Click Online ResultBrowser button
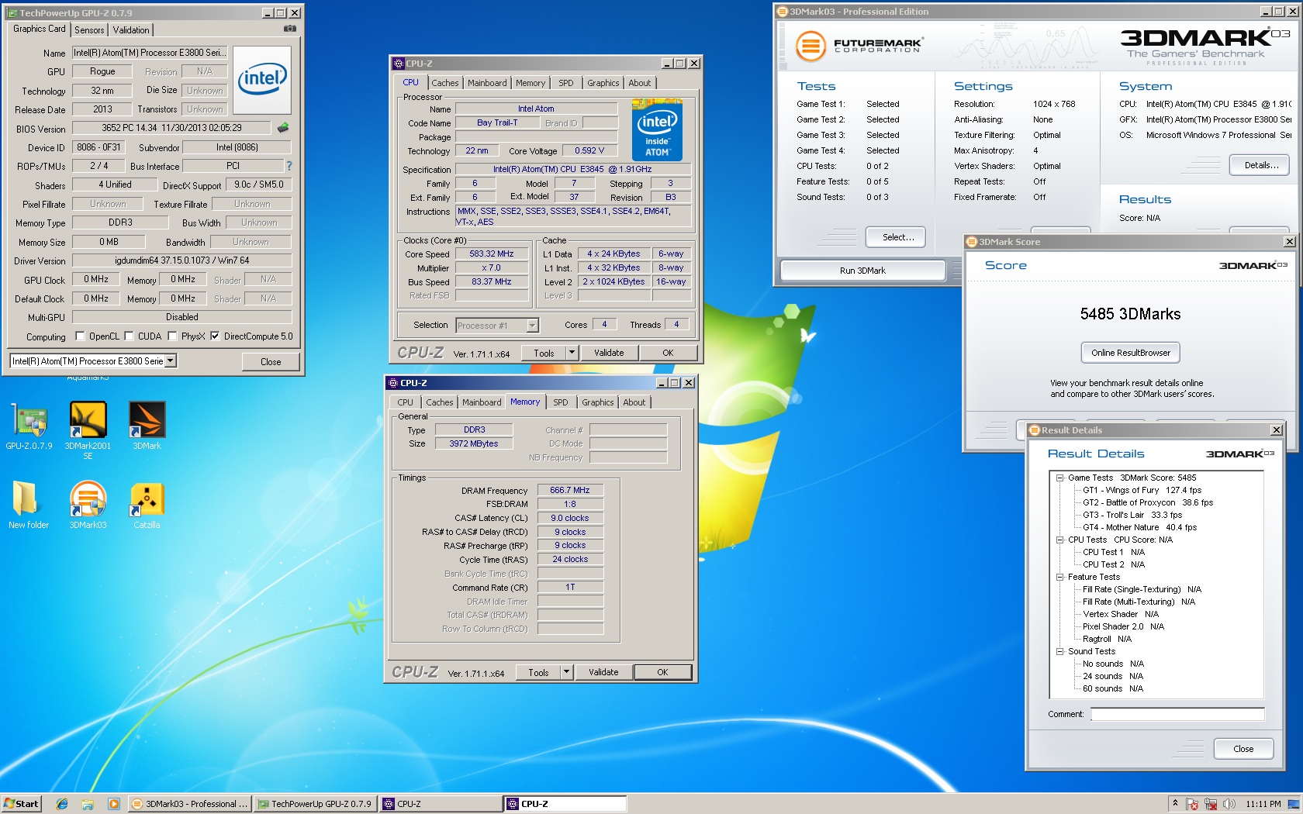 1131,353
